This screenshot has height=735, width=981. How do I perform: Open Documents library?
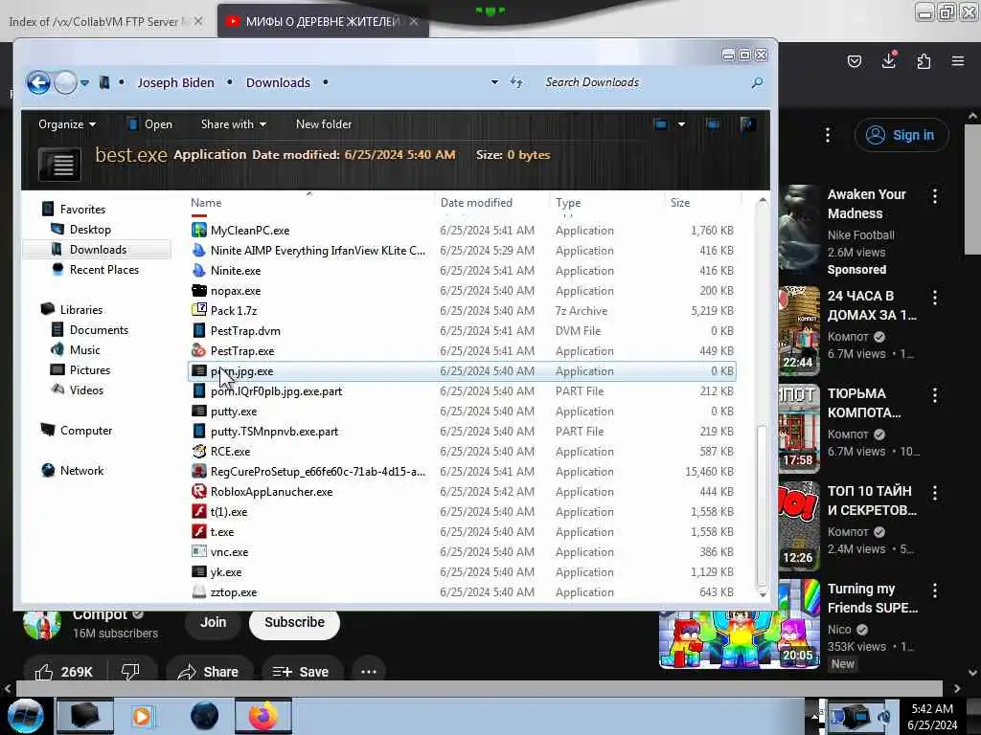[x=99, y=329]
